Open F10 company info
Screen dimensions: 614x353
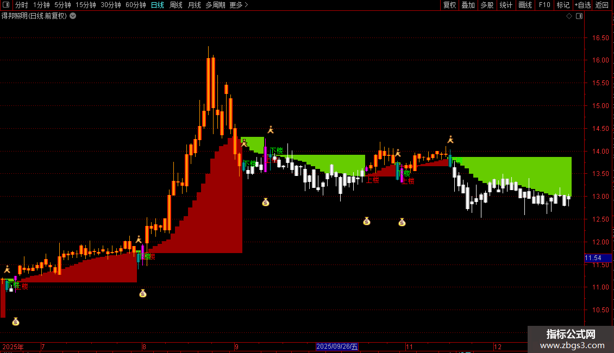544,5
